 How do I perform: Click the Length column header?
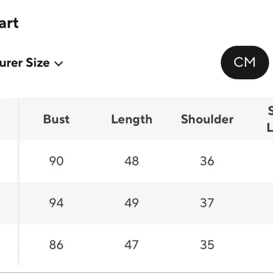click(132, 119)
